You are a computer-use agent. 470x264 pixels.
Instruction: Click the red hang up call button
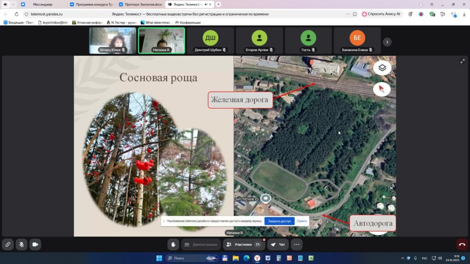tap(462, 245)
